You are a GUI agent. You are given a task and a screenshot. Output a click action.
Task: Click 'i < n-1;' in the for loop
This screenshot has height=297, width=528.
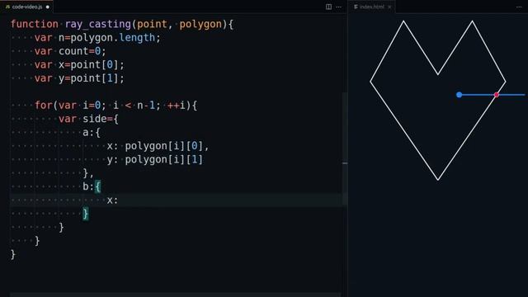(x=137, y=106)
